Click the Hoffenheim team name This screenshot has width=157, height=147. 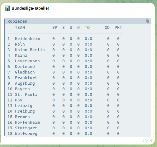tap(27, 122)
